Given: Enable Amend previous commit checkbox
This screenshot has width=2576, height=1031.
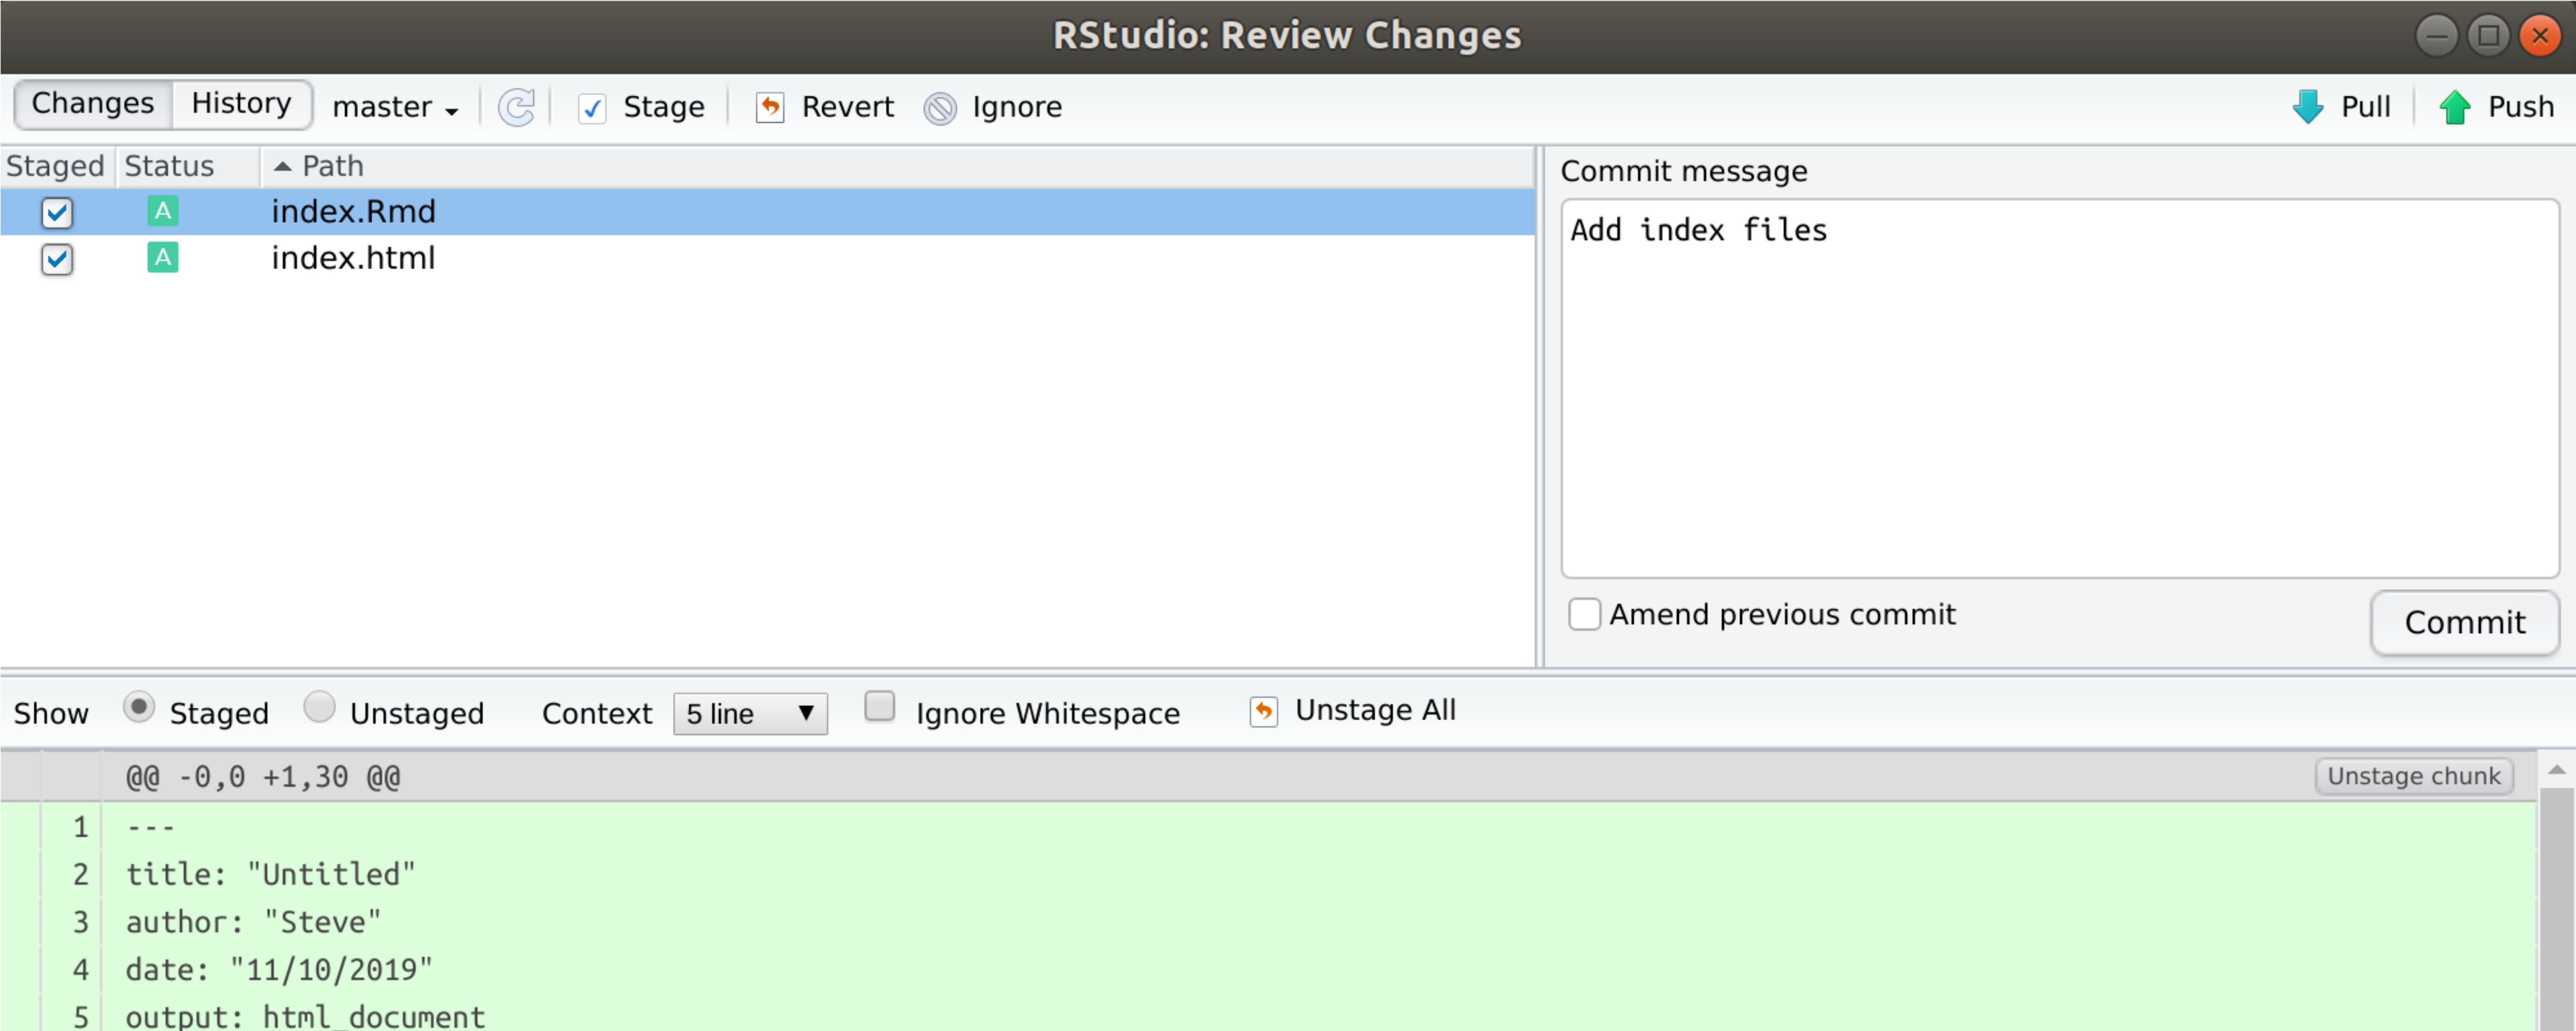Looking at the screenshot, I should tap(1584, 614).
